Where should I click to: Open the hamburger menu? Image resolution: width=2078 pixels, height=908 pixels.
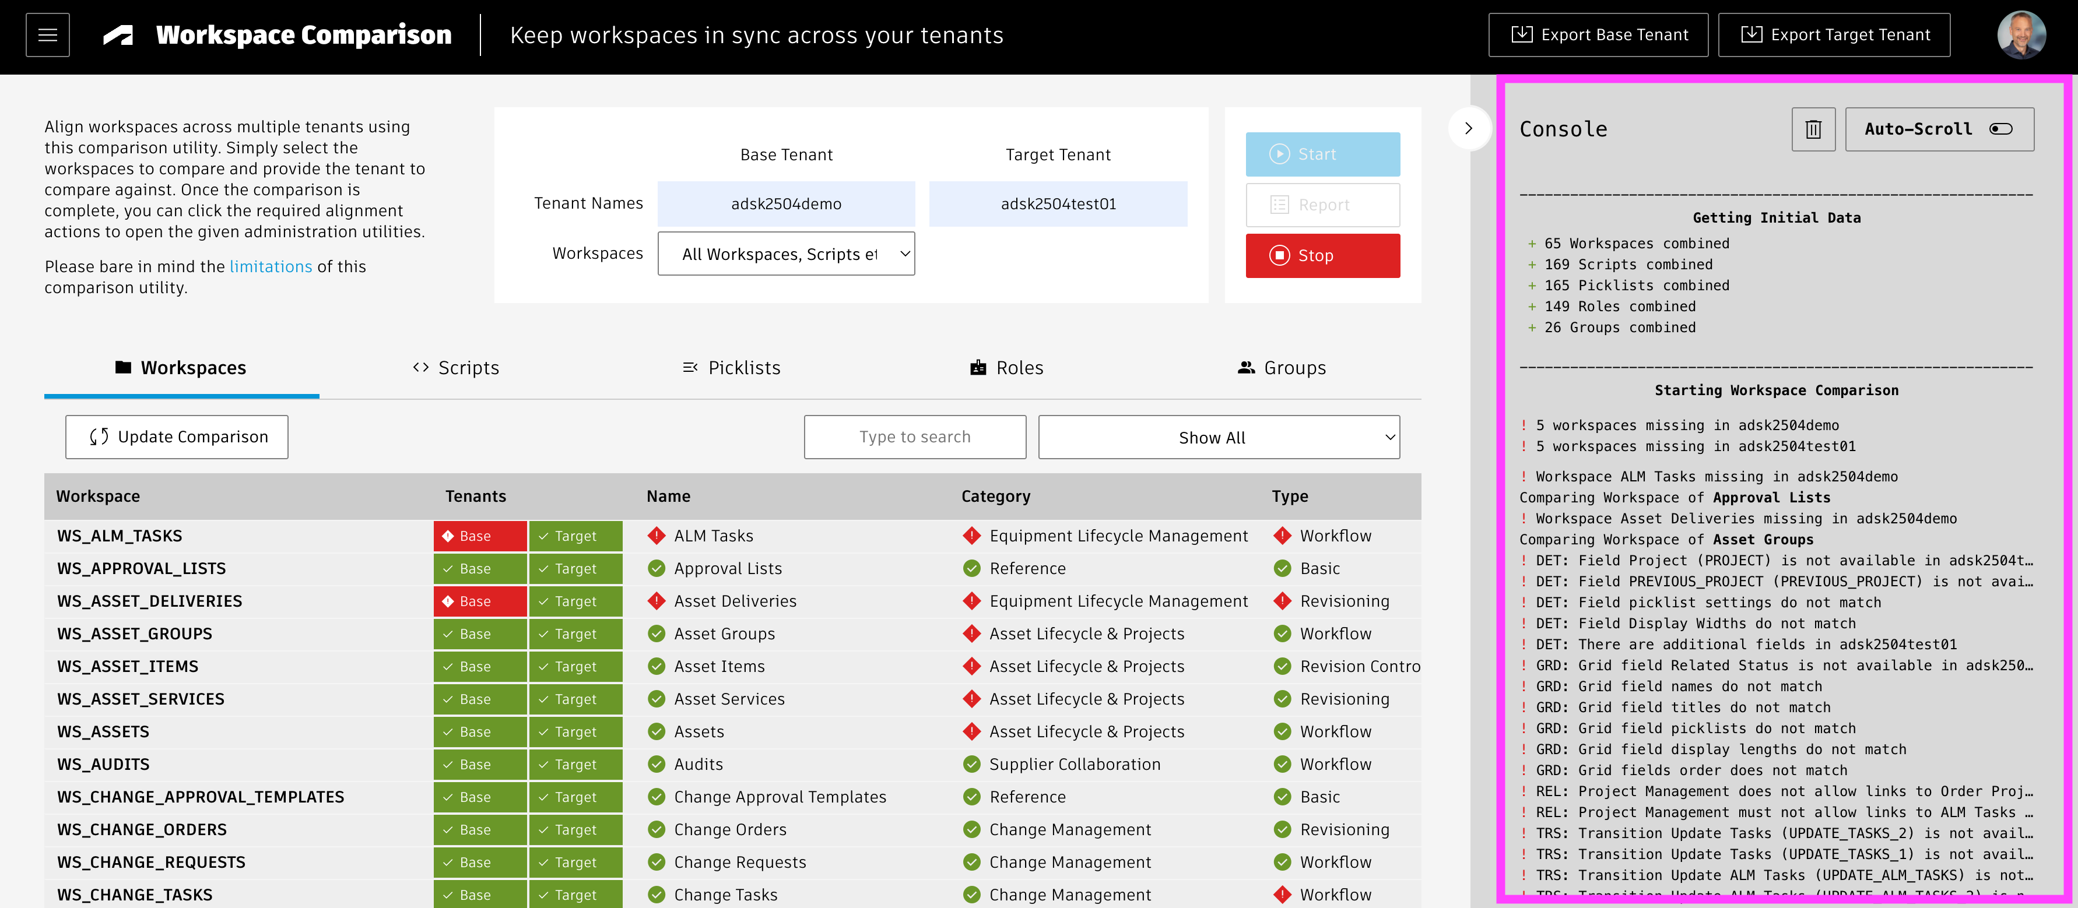(x=48, y=34)
